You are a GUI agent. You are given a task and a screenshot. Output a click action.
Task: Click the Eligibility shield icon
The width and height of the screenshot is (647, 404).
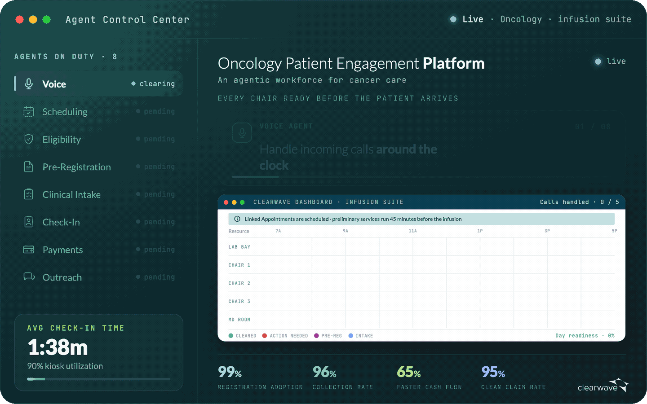29,139
